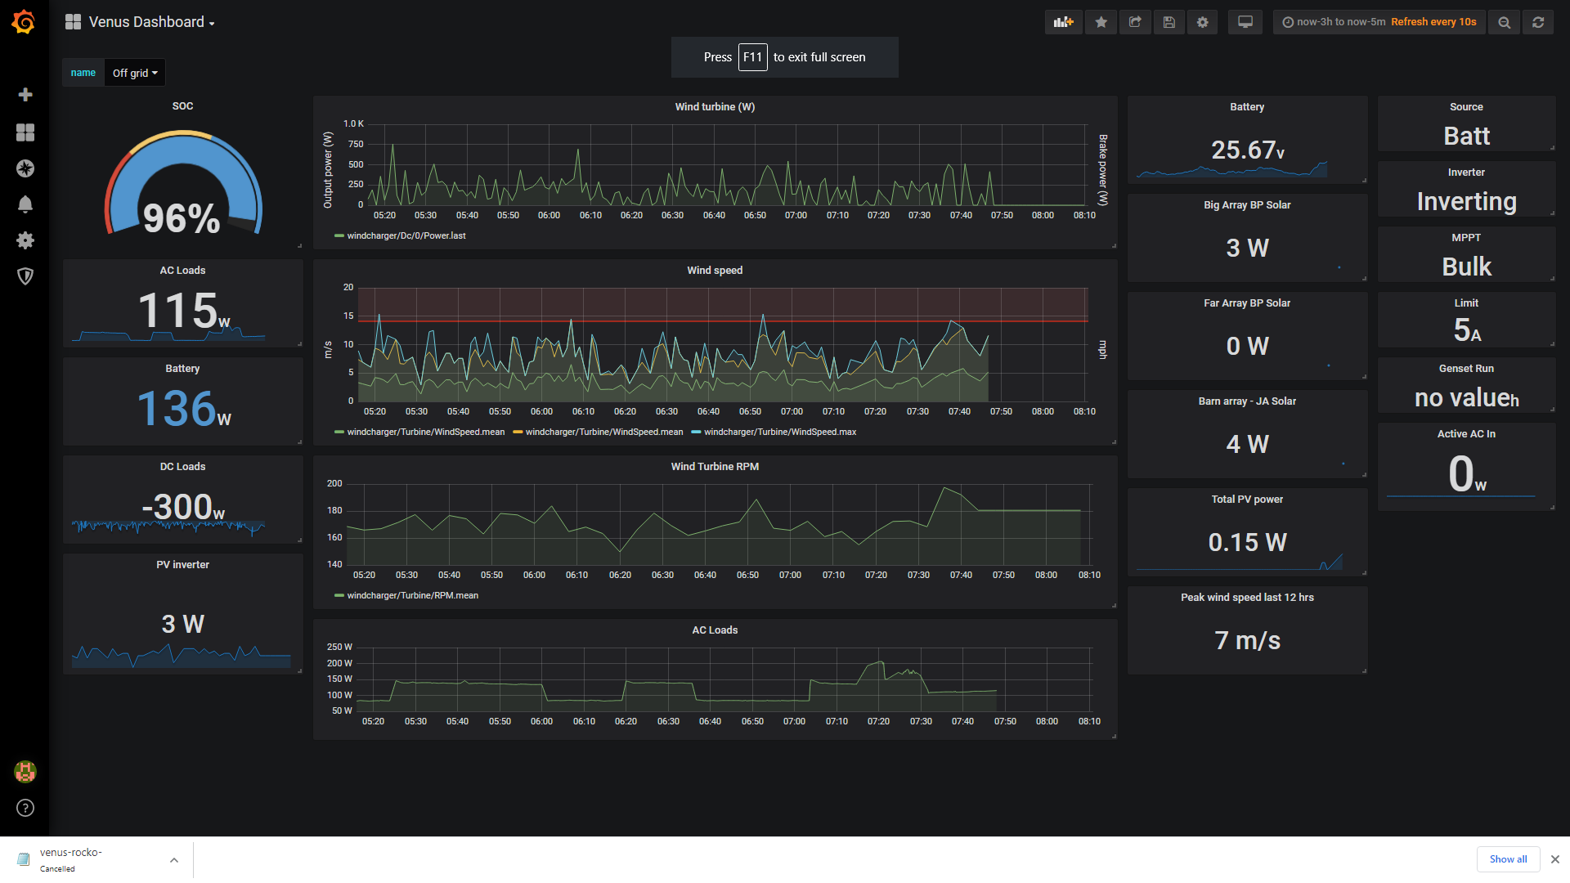Click the -300 W DC Loads value
The height and width of the screenshot is (883, 1570).
[183, 507]
